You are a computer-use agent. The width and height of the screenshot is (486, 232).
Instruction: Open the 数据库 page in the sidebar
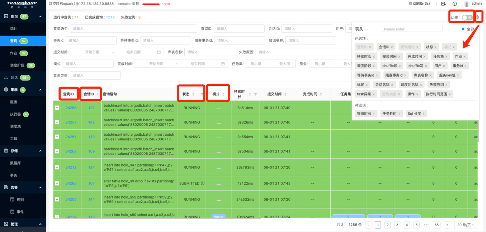pyautogui.click(x=15, y=163)
